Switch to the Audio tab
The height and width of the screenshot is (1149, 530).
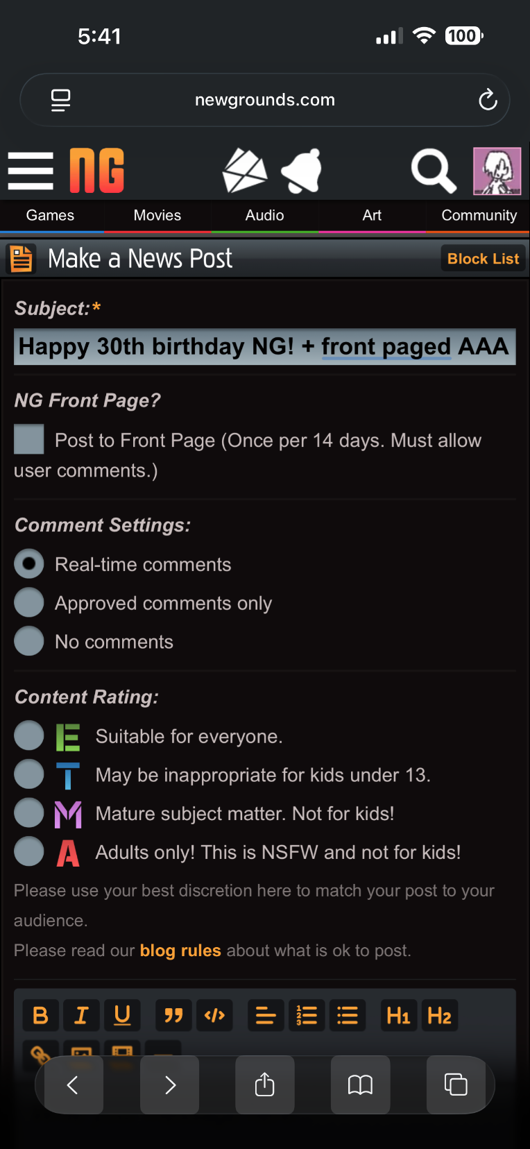(264, 215)
